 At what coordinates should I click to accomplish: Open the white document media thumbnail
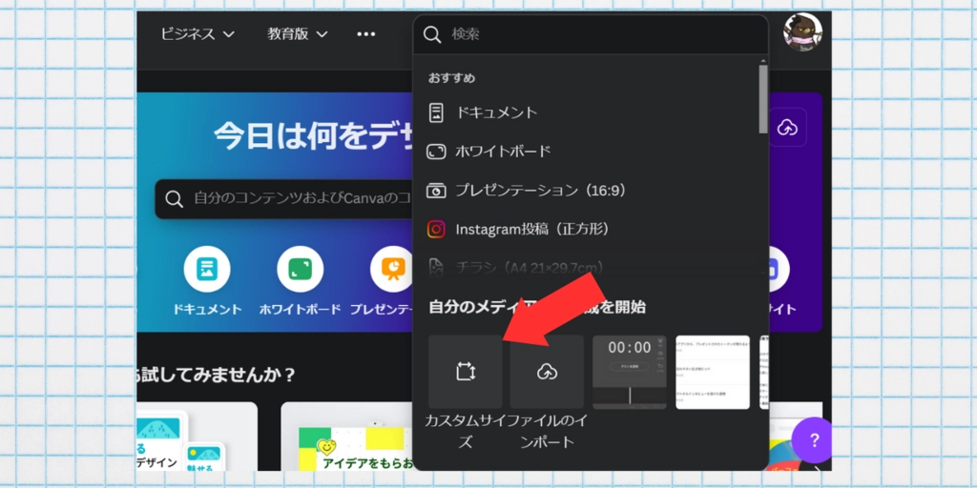[713, 373]
